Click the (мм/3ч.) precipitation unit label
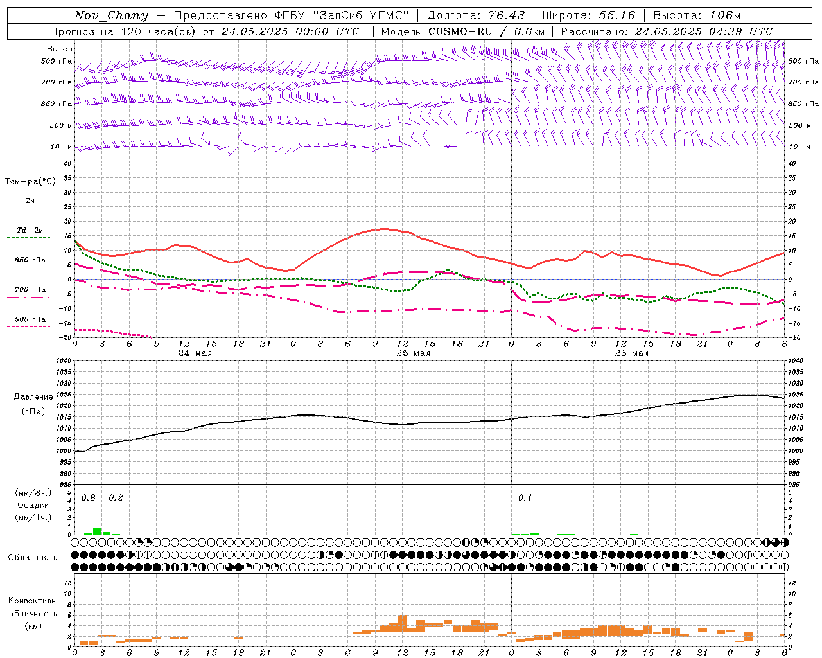Viewport: 822px width, 658px height. pos(33,493)
